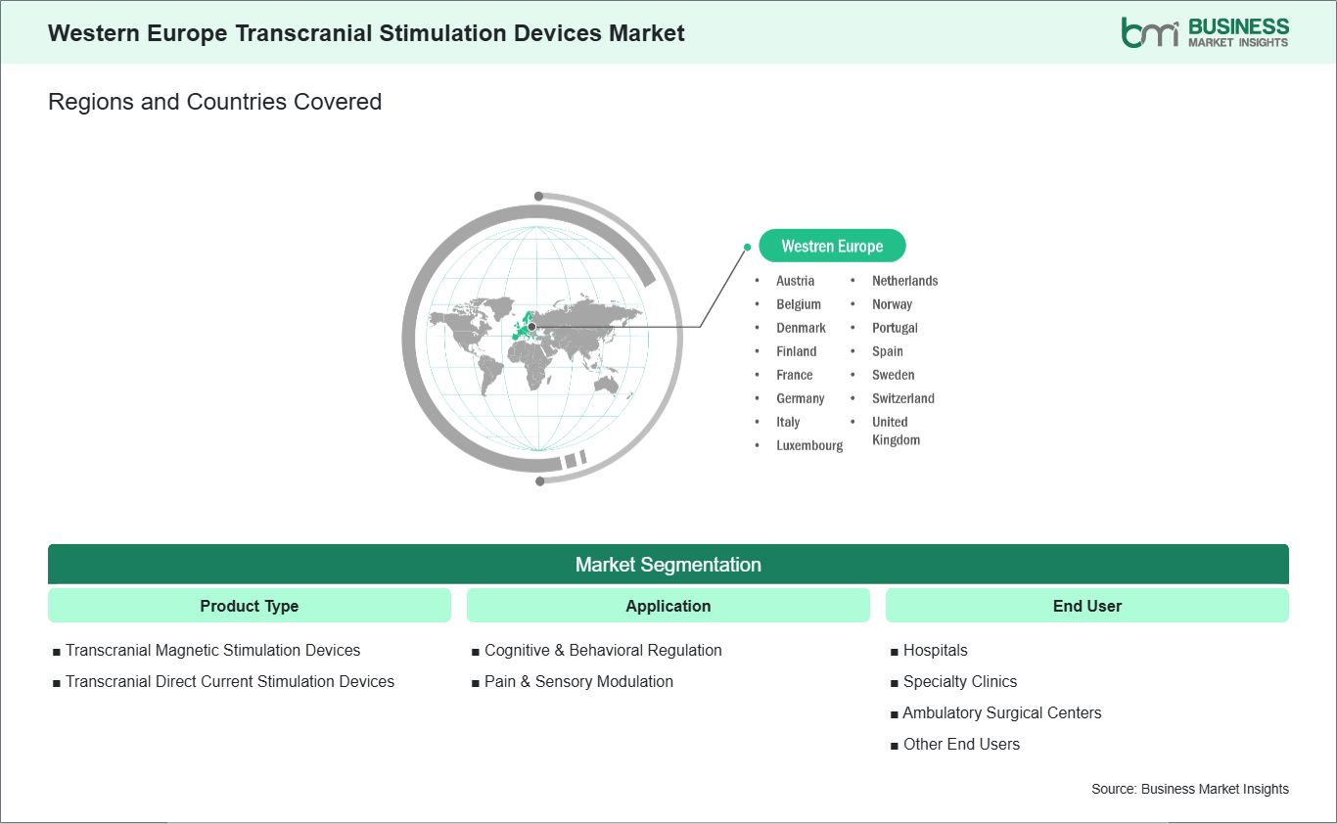This screenshot has width=1337, height=824.
Task: Click the page title Western Europe Transcranial Stimulation Devices Market
Action: [366, 33]
